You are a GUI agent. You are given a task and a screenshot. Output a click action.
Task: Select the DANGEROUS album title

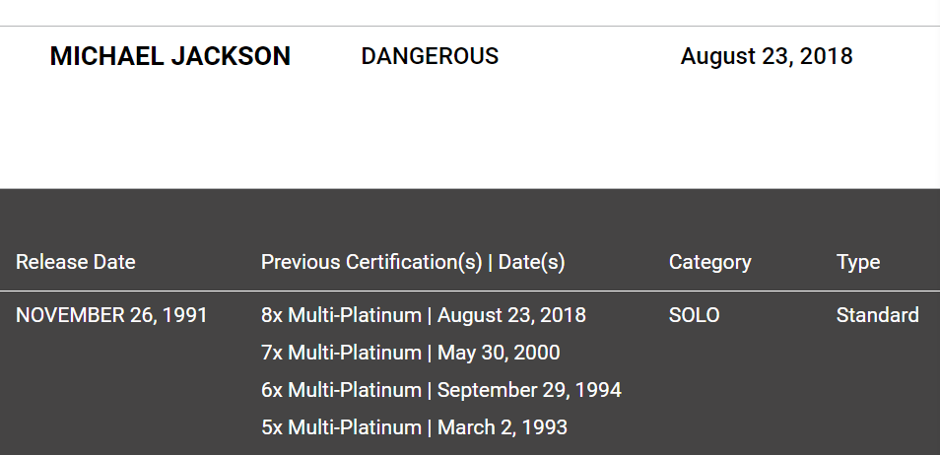[x=430, y=56]
